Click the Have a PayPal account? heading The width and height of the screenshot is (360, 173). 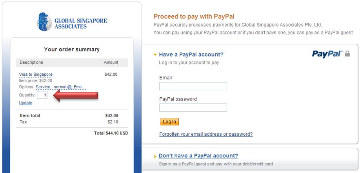pyautogui.click(x=191, y=55)
